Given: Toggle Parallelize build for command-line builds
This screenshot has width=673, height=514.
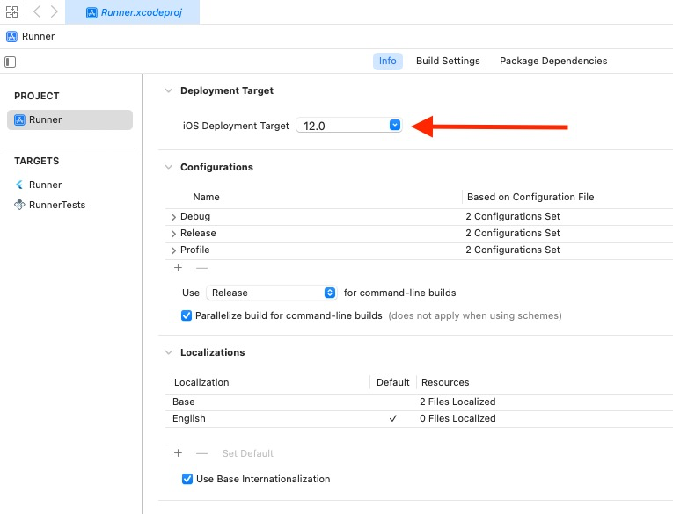Looking at the screenshot, I should 187,316.
